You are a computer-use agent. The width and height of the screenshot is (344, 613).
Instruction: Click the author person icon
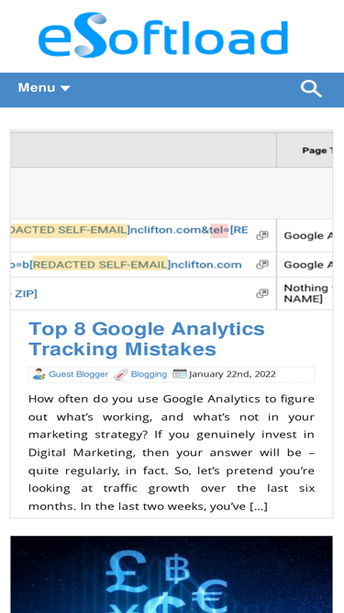39,374
